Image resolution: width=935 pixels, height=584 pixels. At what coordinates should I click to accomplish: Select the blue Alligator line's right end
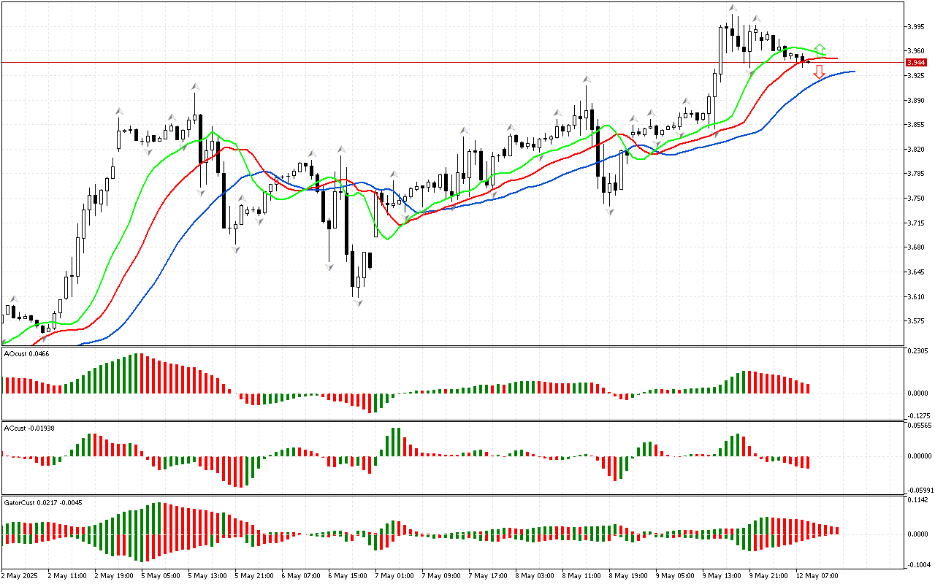(x=852, y=72)
